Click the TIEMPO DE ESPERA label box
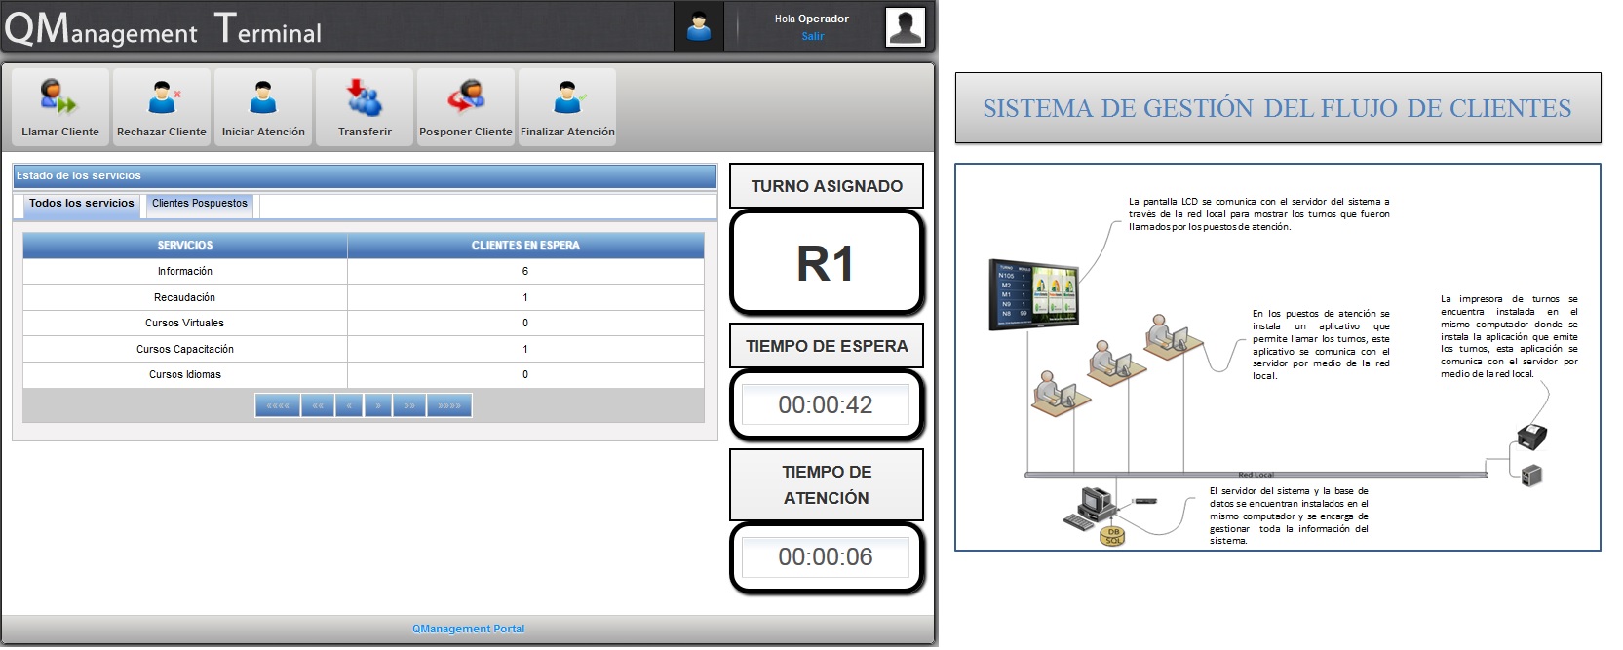The width and height of the screenshot is (1623, 650). point(827,345)
